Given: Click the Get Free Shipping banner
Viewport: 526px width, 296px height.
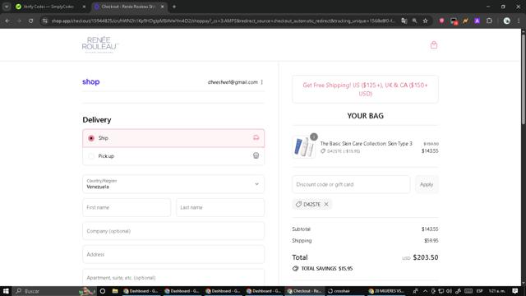Looking at the screenshot, I should point(365,90).
